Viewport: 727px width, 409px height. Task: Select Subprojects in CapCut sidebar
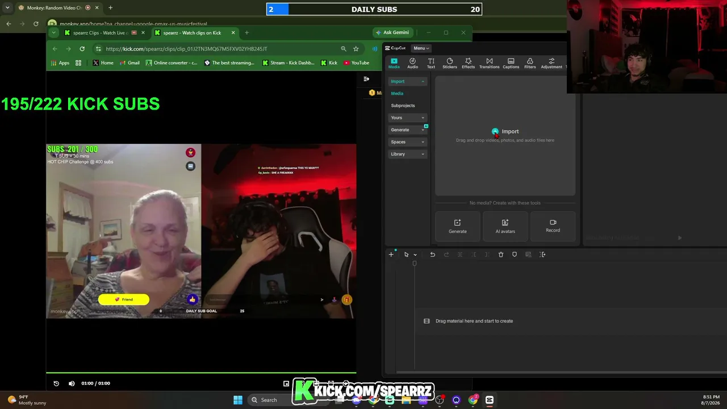403,106
